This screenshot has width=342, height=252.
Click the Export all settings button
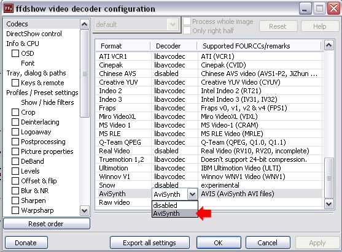[149, 243]
